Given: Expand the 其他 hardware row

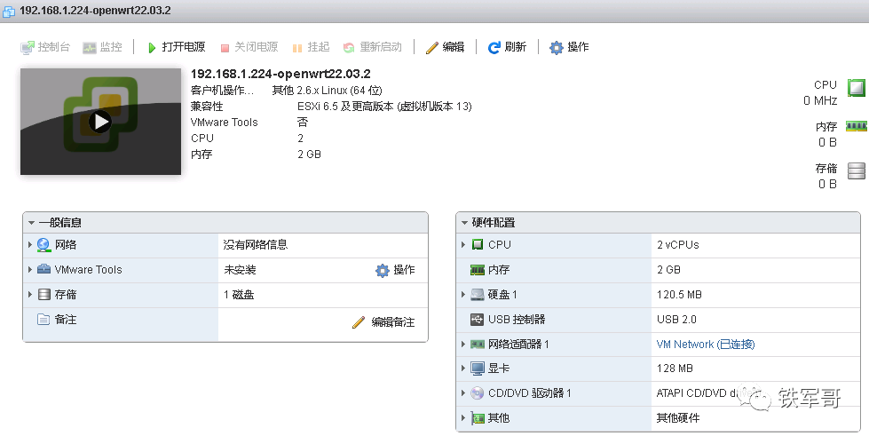Looking at the screenshot, I should click(x=462, y=417).
